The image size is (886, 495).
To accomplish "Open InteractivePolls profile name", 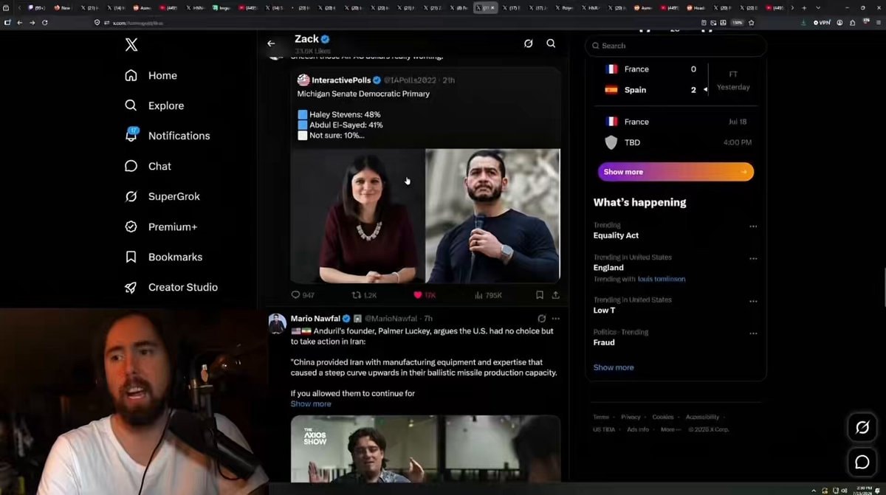I will pos(341,80).
